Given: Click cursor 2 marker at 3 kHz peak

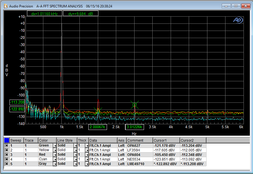Looking at the screenshot, I should click(135, 105).
